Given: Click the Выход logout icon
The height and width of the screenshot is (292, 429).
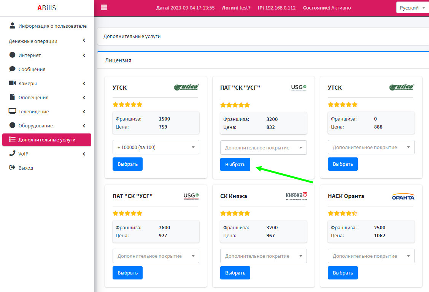Looking at the screenshot, I should click(x=12, y=167).
